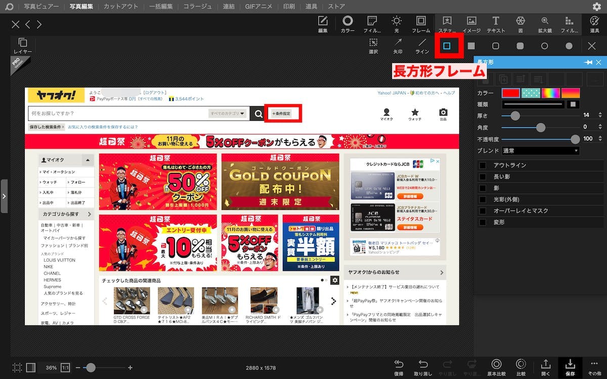Choose the 矢印 arrow tool
The height and width of the screenshot is (379, 607).
pyautogui.click(x=398, y=46)
